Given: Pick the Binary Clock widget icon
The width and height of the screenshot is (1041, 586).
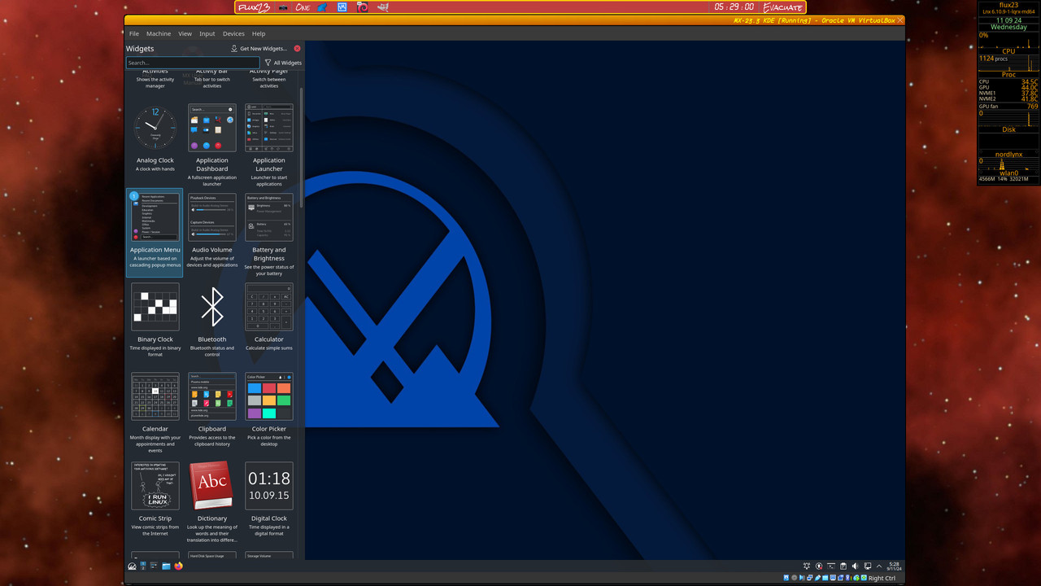Looking at the screenshot, I should tap(155, 307).
